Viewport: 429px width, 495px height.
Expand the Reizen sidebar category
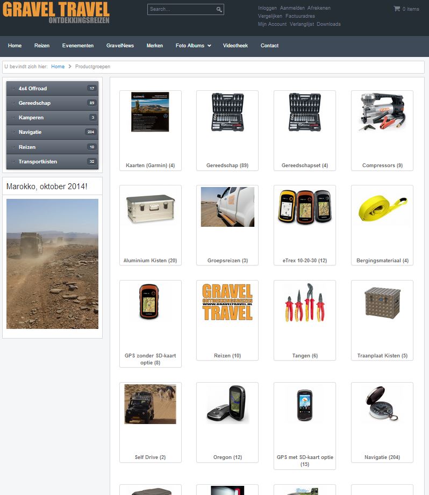click(52, 147)
